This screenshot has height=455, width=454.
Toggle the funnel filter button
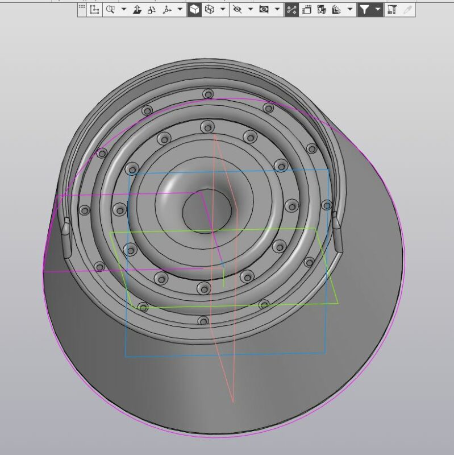tap(365, 10)
